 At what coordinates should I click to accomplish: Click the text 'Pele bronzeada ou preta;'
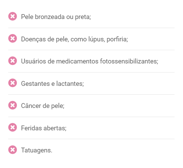coord(56,17)
